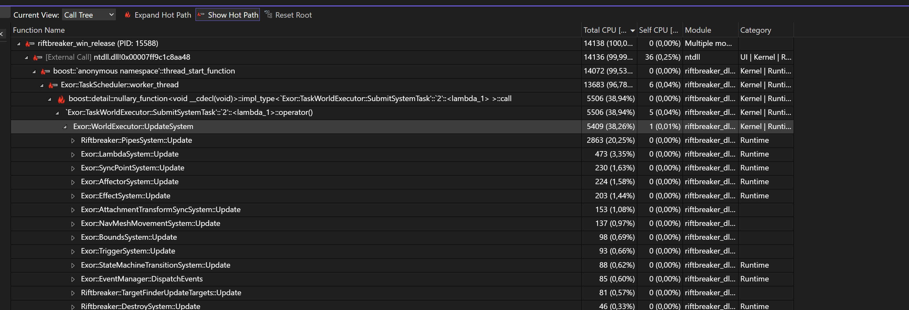Collapse the riftbreaker_win_release root node
This screenshot has width=909, height=310.
18,44
